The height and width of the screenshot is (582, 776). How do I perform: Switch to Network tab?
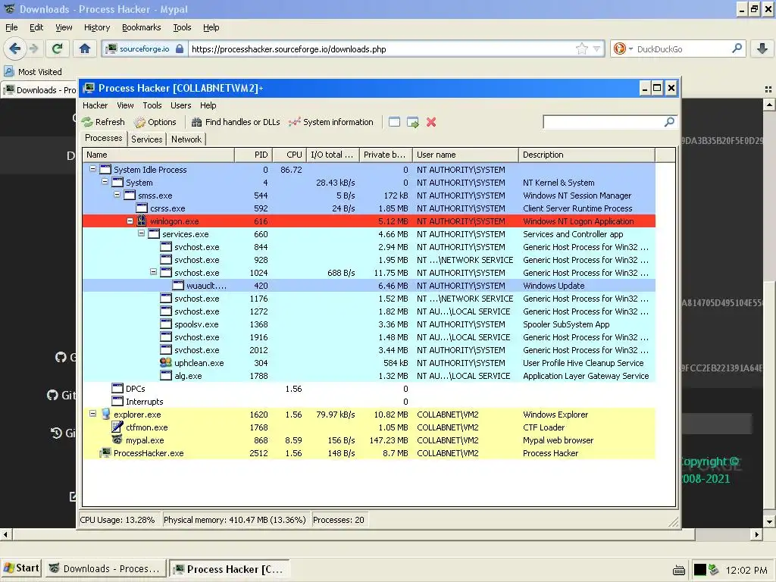coord(186,139)
